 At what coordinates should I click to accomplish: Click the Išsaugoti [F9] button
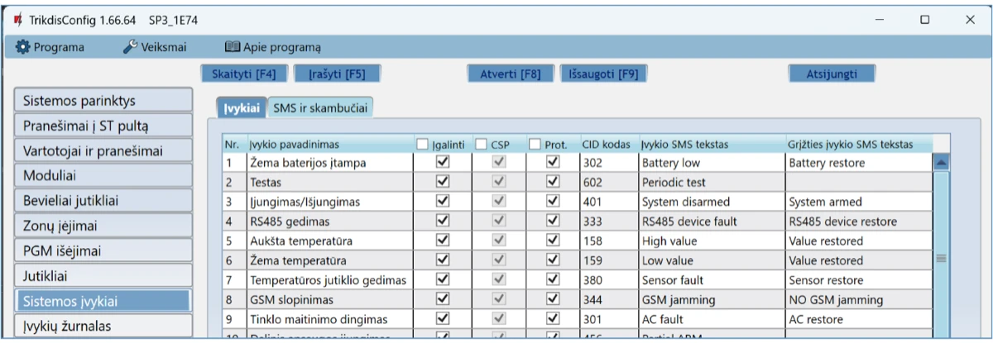[603, 74]
